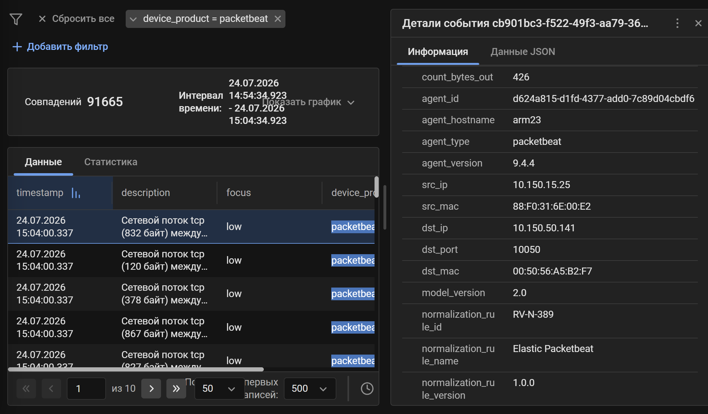Click the X next to Сбросить все
Image resolution: width=708 pixels, height=414 pixels.
42,19
